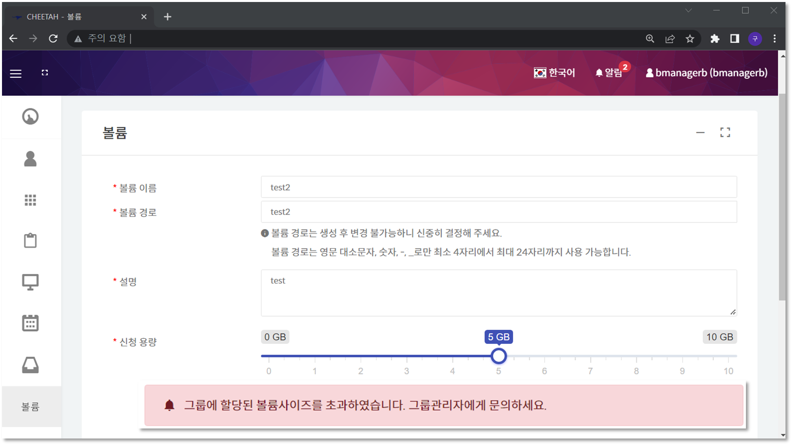The height and width of the screenshot is (445, 792).
Task: Click the 10 GB maximum label
Action: click(720, 337)
